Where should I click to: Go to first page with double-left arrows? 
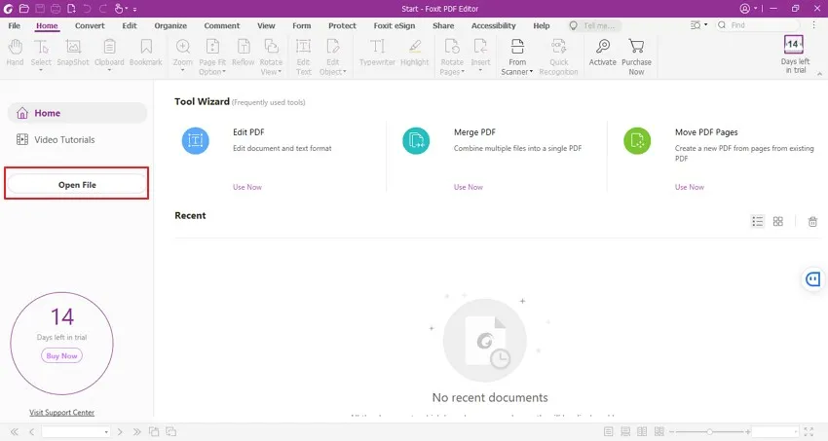pyautogui.click(x=15, y=431)
